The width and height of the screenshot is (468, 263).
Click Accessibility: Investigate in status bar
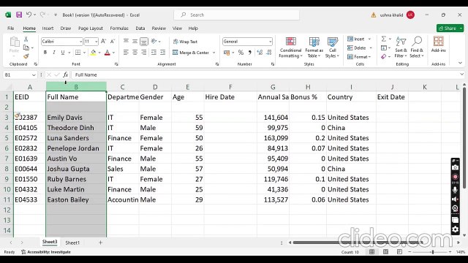click(x=46, y=252)
